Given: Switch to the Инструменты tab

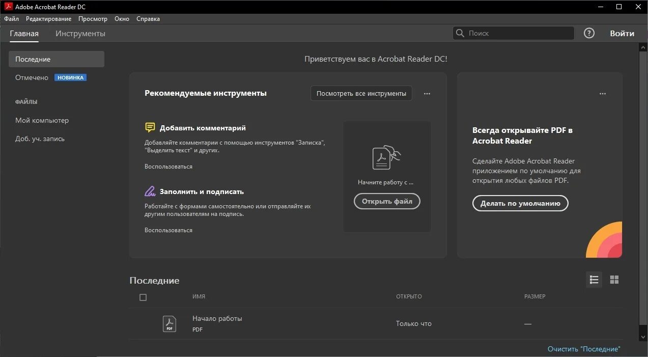Looking at the screenshot, I should [80, 34].
